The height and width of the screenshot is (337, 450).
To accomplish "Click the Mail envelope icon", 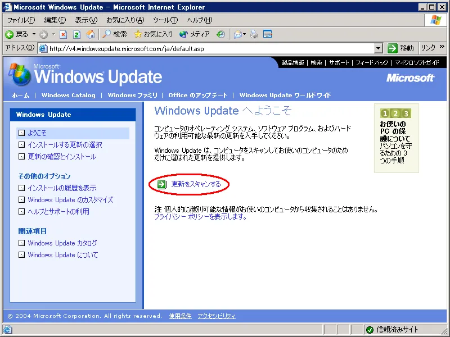I will pyautogui.click(x=237, y=35).
